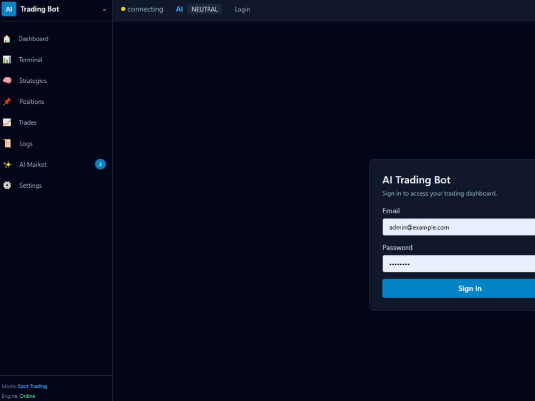The height and width of the screenshot is (401, 535).
Task: Click the blue AI label in top bar
Action: (179, 9)
